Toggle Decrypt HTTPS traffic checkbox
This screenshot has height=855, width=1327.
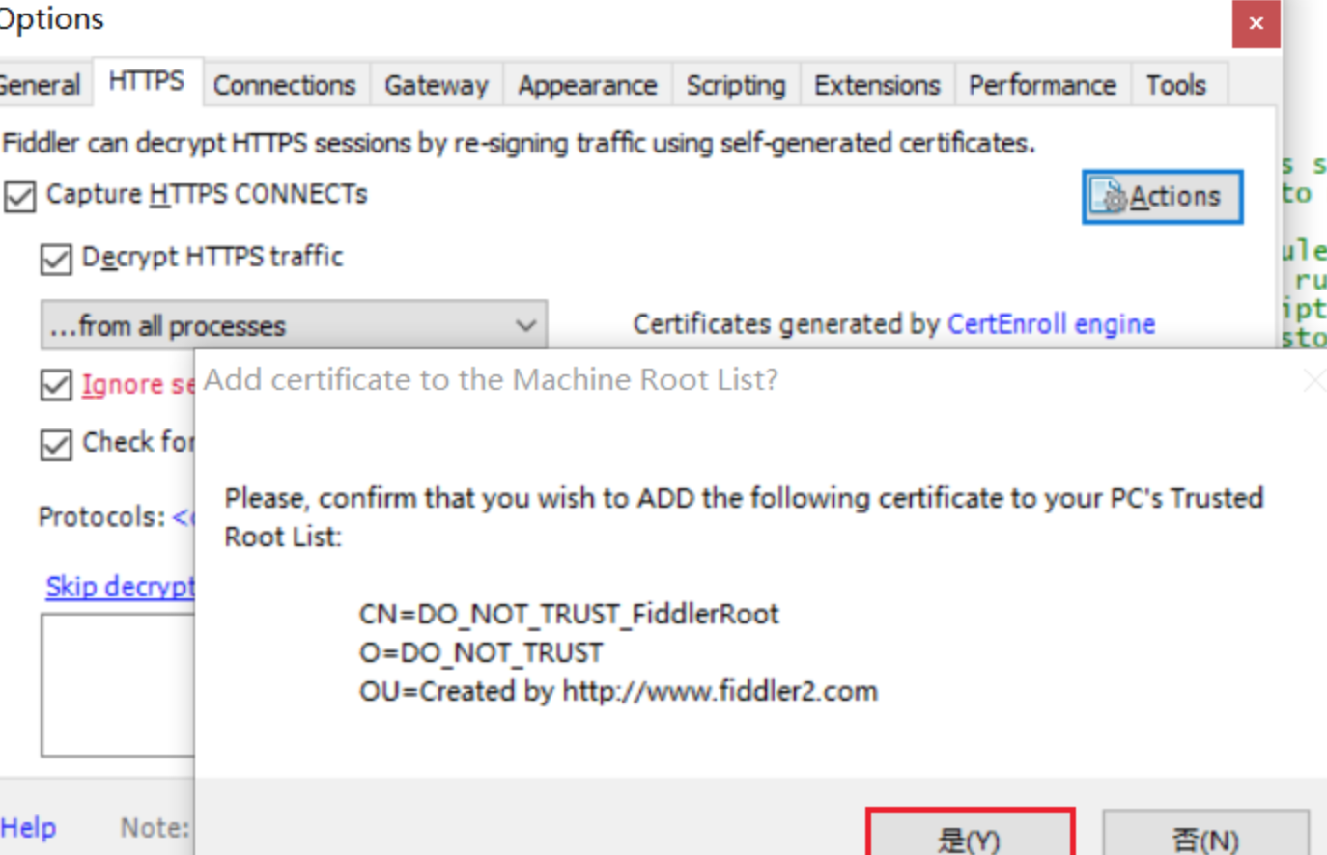click(56, 259)
